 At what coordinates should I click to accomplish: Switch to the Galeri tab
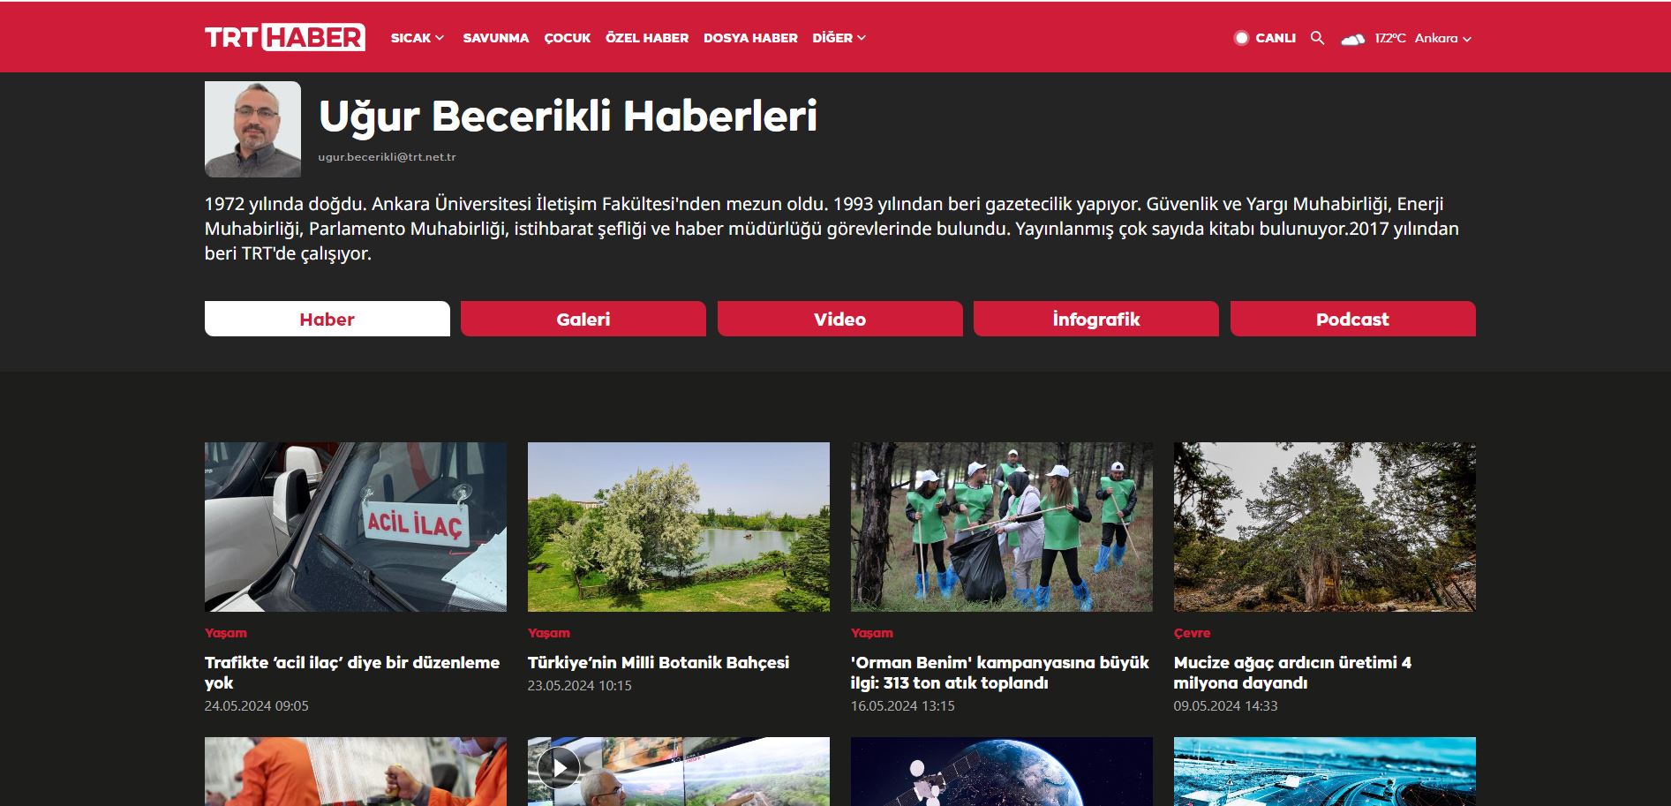(x=583, y=319)
